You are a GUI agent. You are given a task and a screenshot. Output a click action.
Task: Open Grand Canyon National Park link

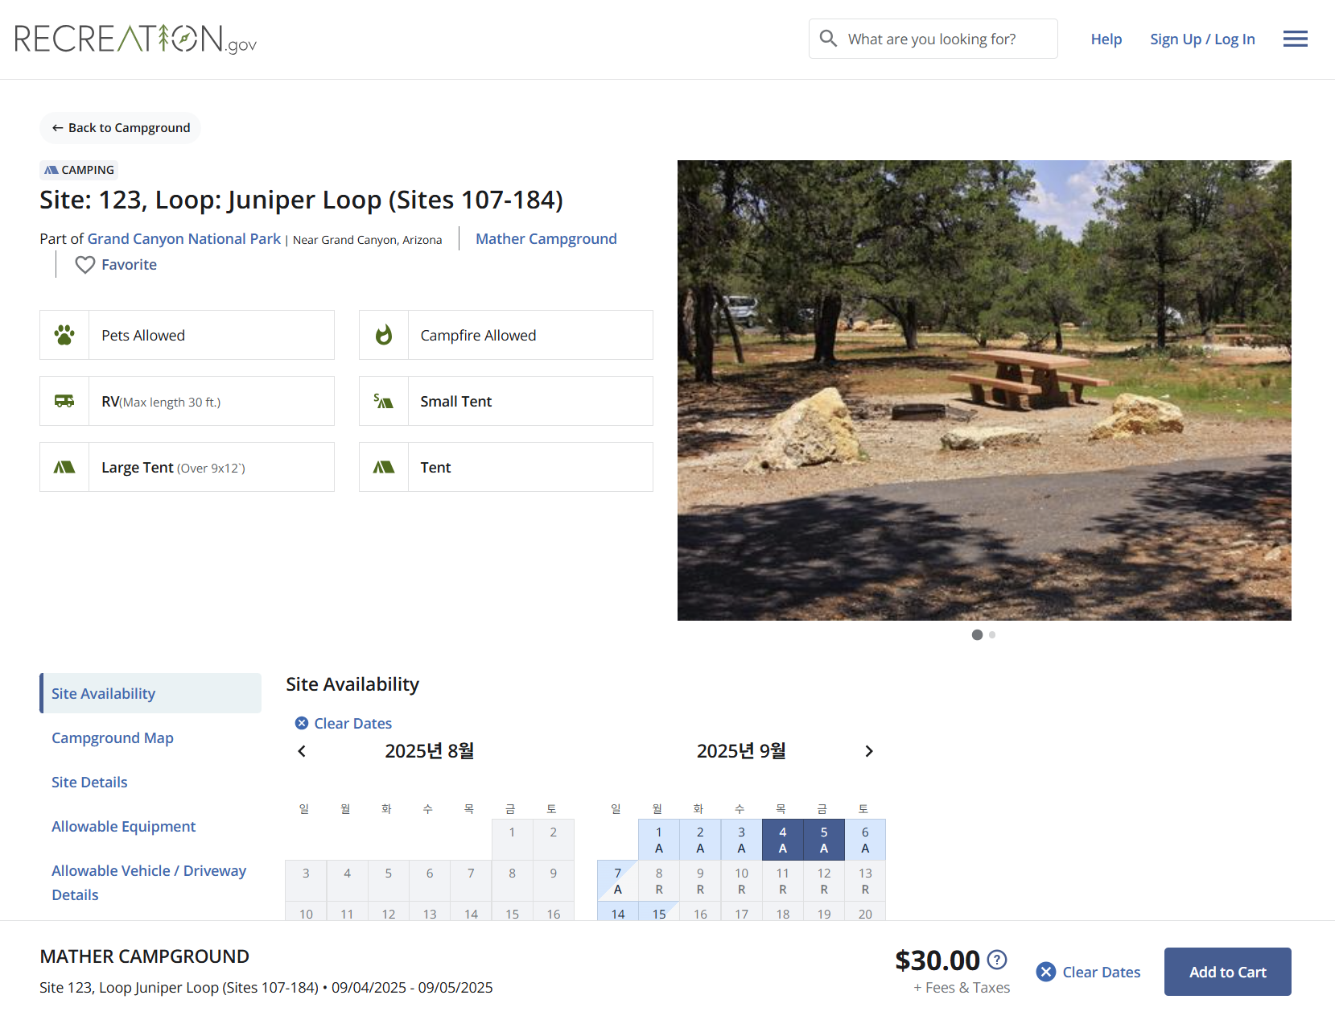click(x=184, y=238)
